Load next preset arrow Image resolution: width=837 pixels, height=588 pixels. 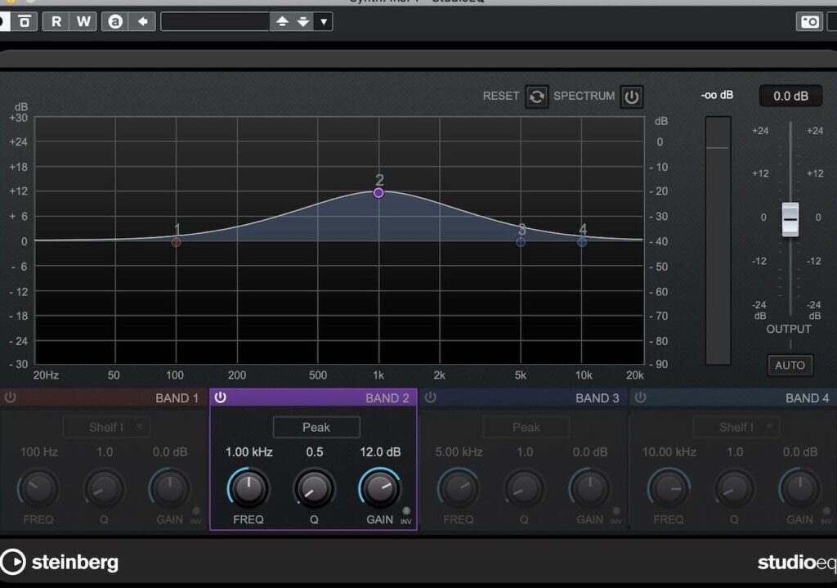click(303, 21)
